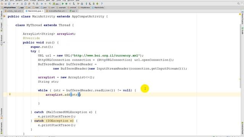Viewport: 244px width, 137px height.
Task: Click the Replace toolbar icon
Action: click(37, 4)
